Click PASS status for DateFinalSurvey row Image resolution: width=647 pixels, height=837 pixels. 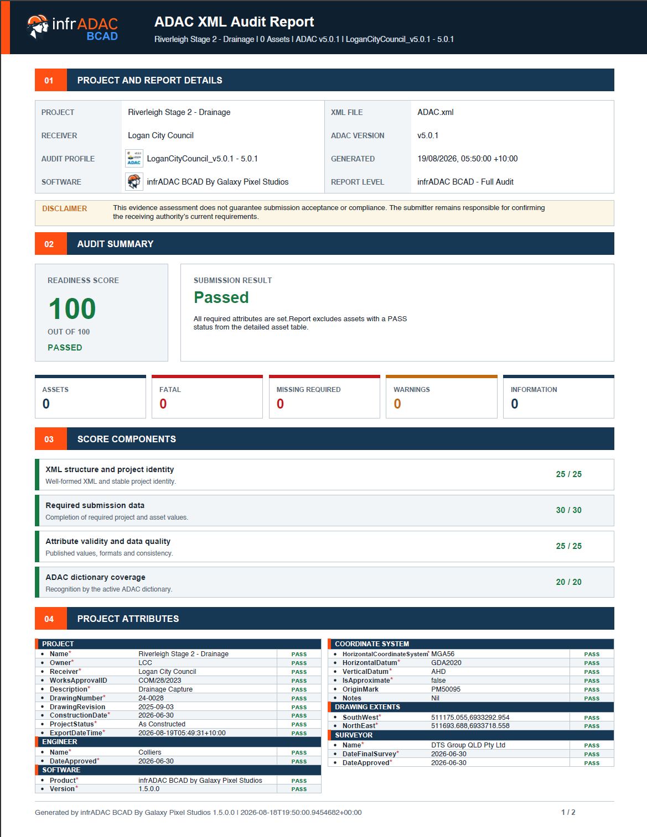click(592, 754)
